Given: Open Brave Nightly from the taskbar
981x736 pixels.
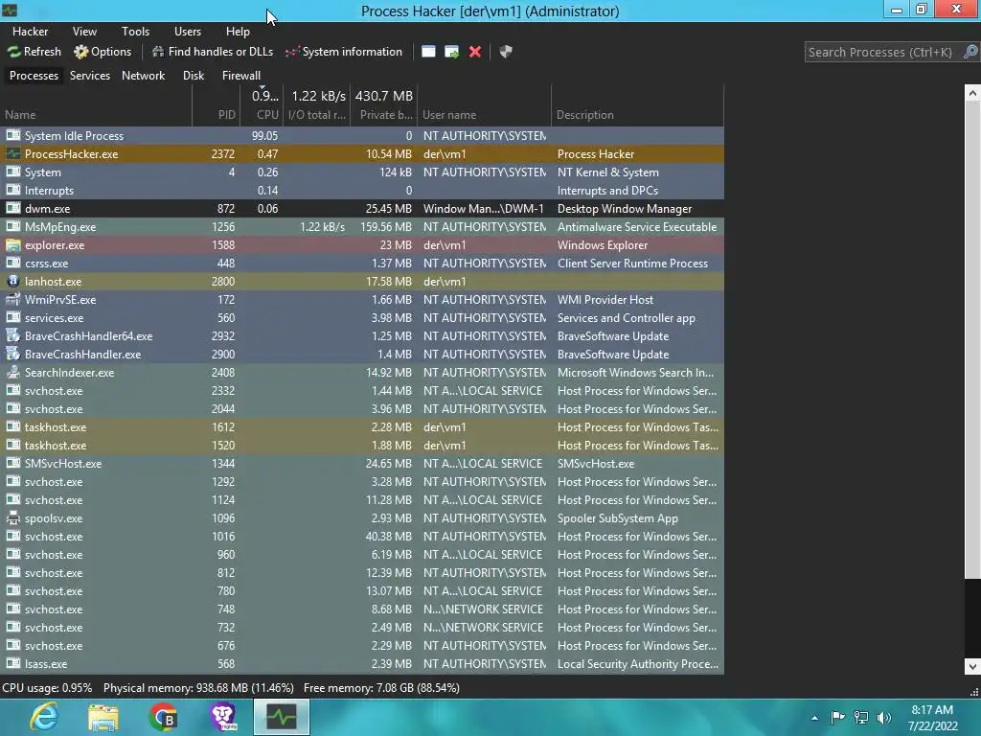Looking at the screenshot, I should pos(222,717).
